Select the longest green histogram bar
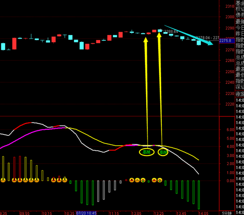 (x=199, y=195)
